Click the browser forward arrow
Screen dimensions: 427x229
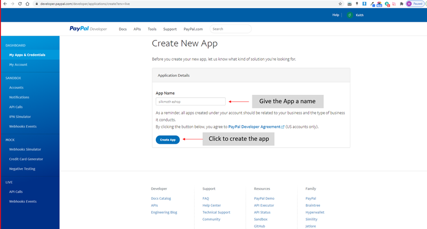pyautogui.click(x=12, y=4)
